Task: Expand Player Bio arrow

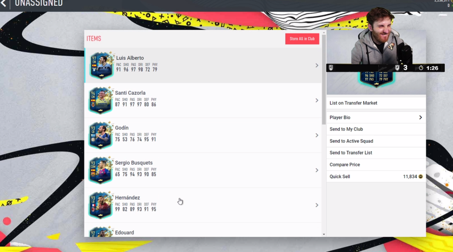Action: [420, 117]
